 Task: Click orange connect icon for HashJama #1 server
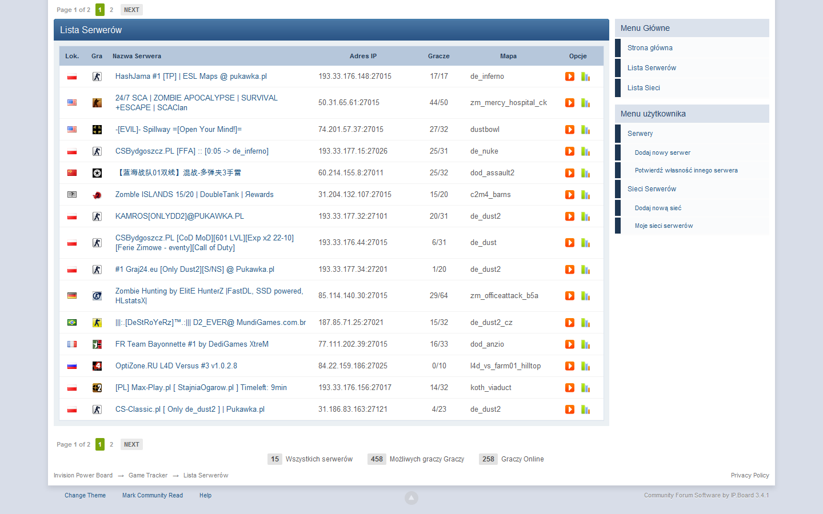(570, 77)
